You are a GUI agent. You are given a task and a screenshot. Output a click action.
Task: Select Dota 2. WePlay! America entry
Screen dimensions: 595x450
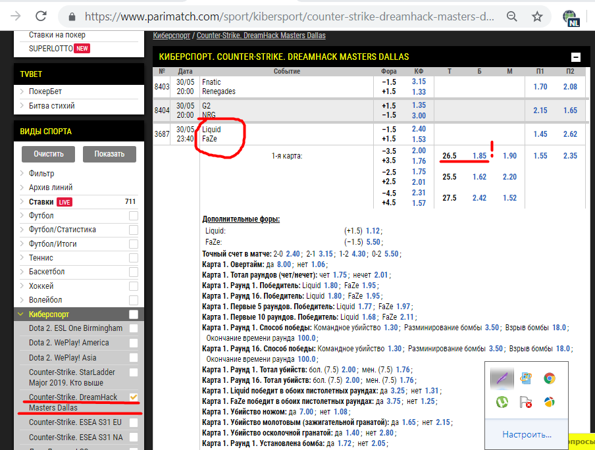[x=68, y=343]
